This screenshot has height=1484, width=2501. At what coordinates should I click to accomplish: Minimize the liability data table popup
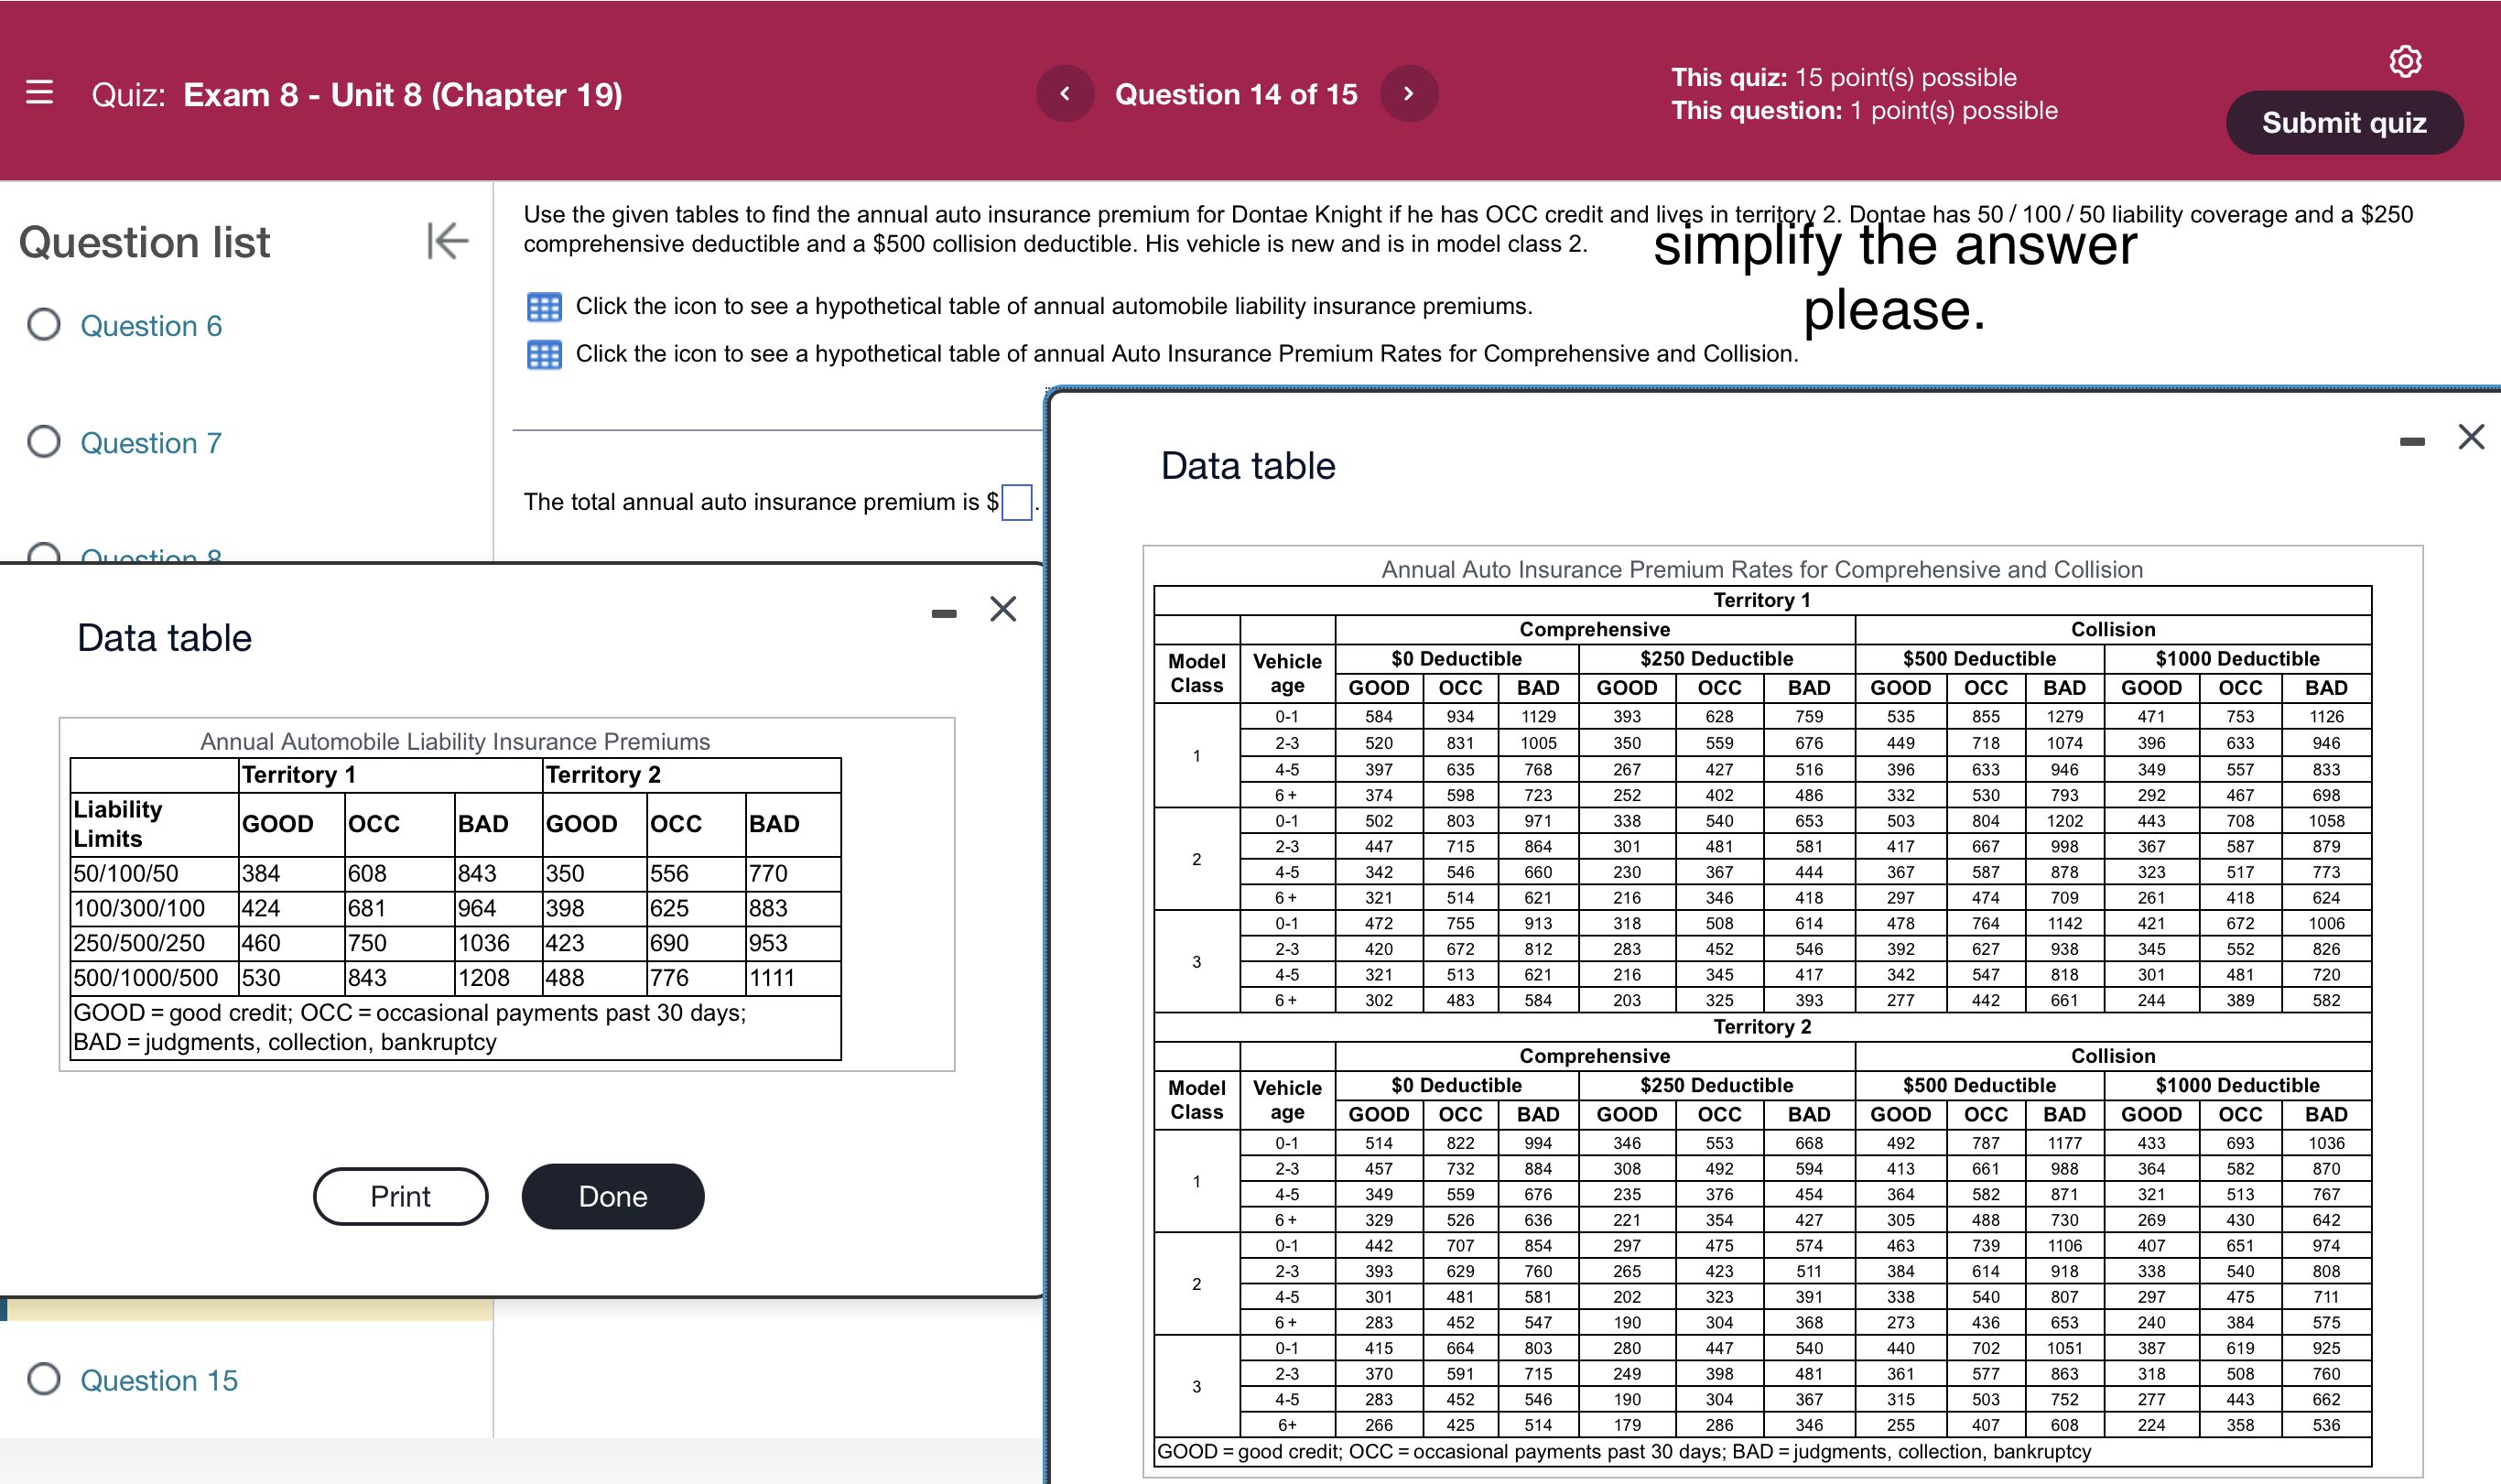point(943,613)
